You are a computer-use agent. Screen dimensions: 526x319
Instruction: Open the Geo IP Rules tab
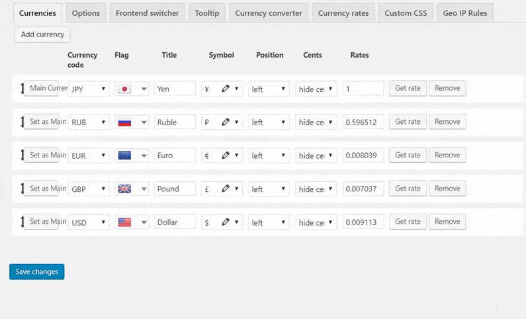coord(464,13)
